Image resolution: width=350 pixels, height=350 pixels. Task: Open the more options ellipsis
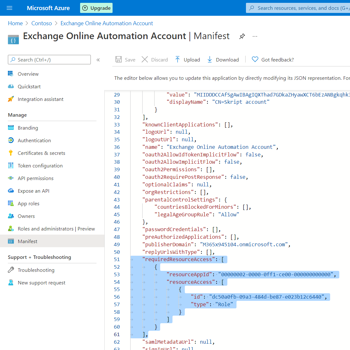coord(255,36)
